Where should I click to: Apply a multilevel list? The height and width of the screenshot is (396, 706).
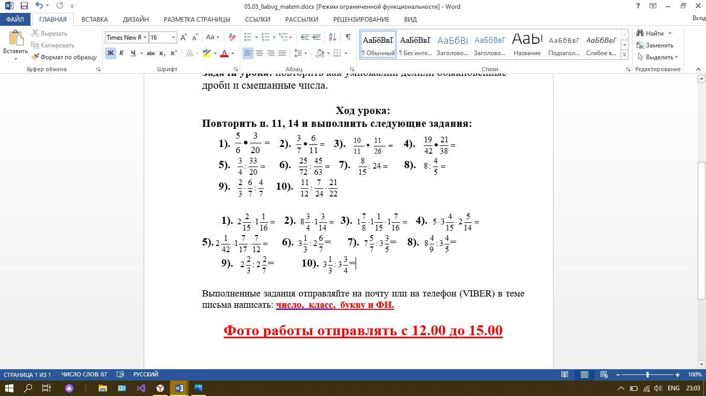(283, 37)
